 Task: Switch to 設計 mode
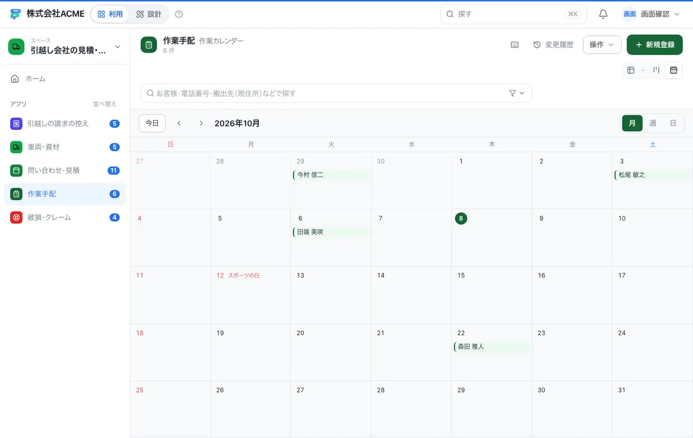pyautogui.click(x=149, y=14)
